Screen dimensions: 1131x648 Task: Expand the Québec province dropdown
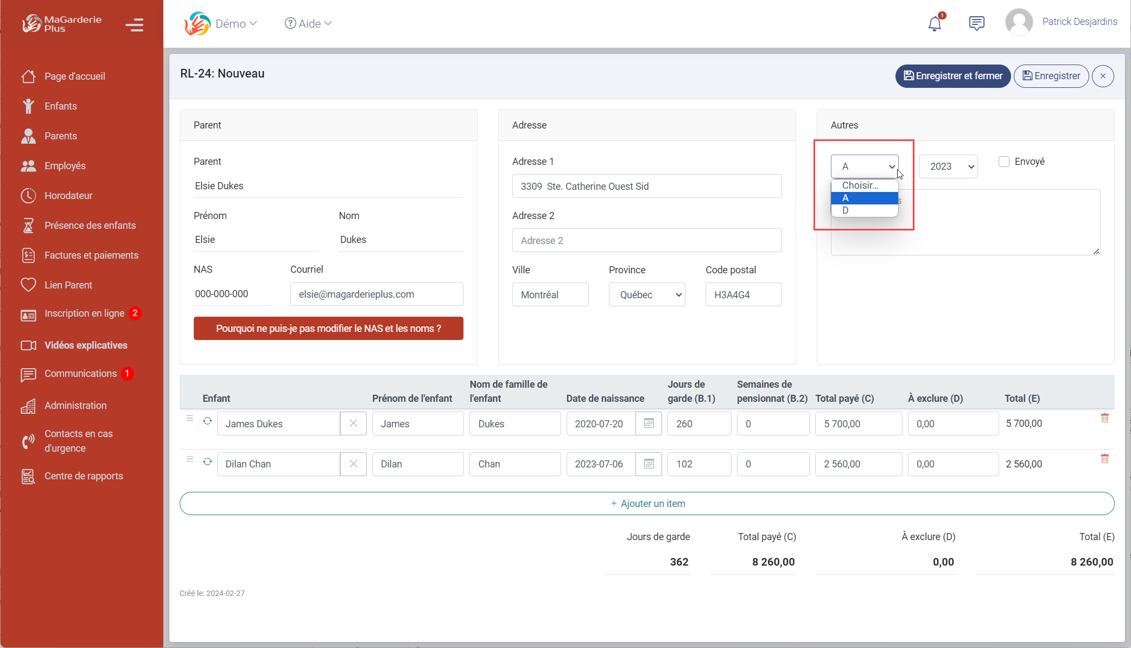pyautogui.click(x=647, y=294)
